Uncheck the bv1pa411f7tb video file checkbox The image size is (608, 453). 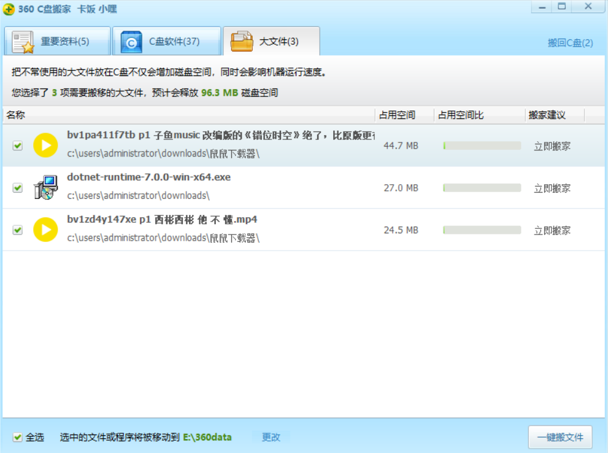(x=17, y=146)
